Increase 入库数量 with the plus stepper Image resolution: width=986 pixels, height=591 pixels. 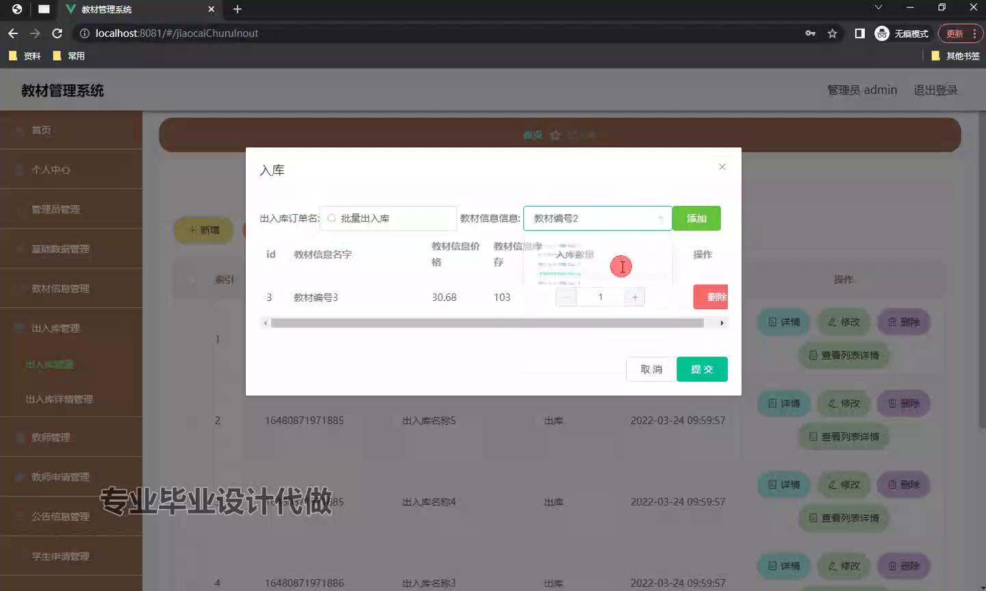[x=635, y=297]
